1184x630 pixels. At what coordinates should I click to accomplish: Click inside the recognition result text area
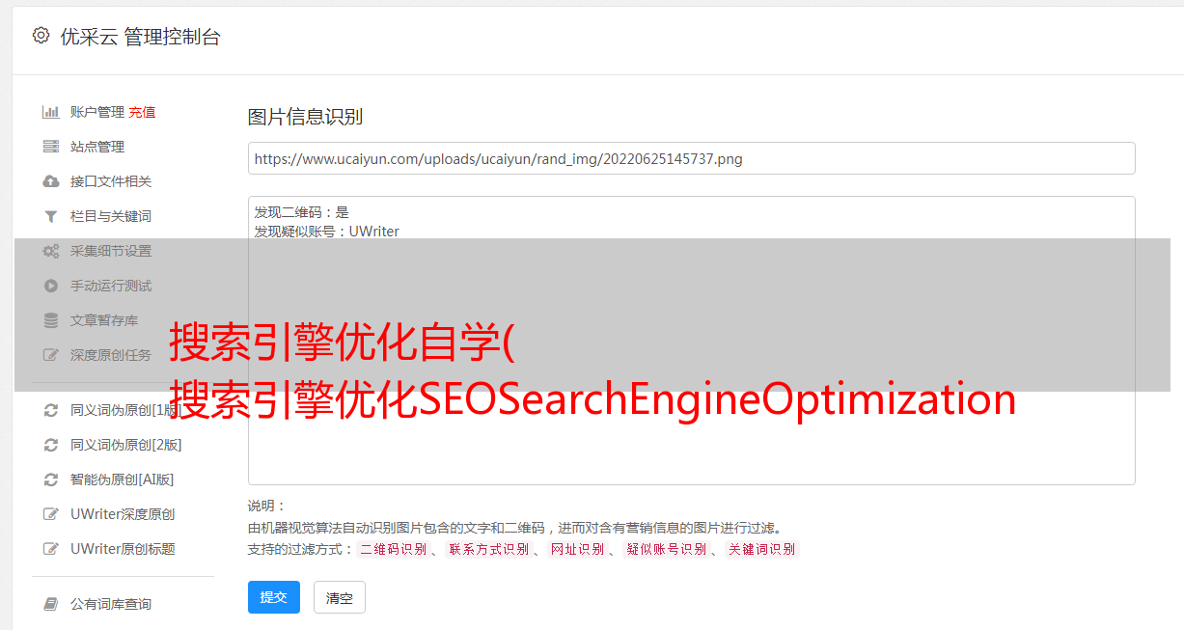point(691,340)
